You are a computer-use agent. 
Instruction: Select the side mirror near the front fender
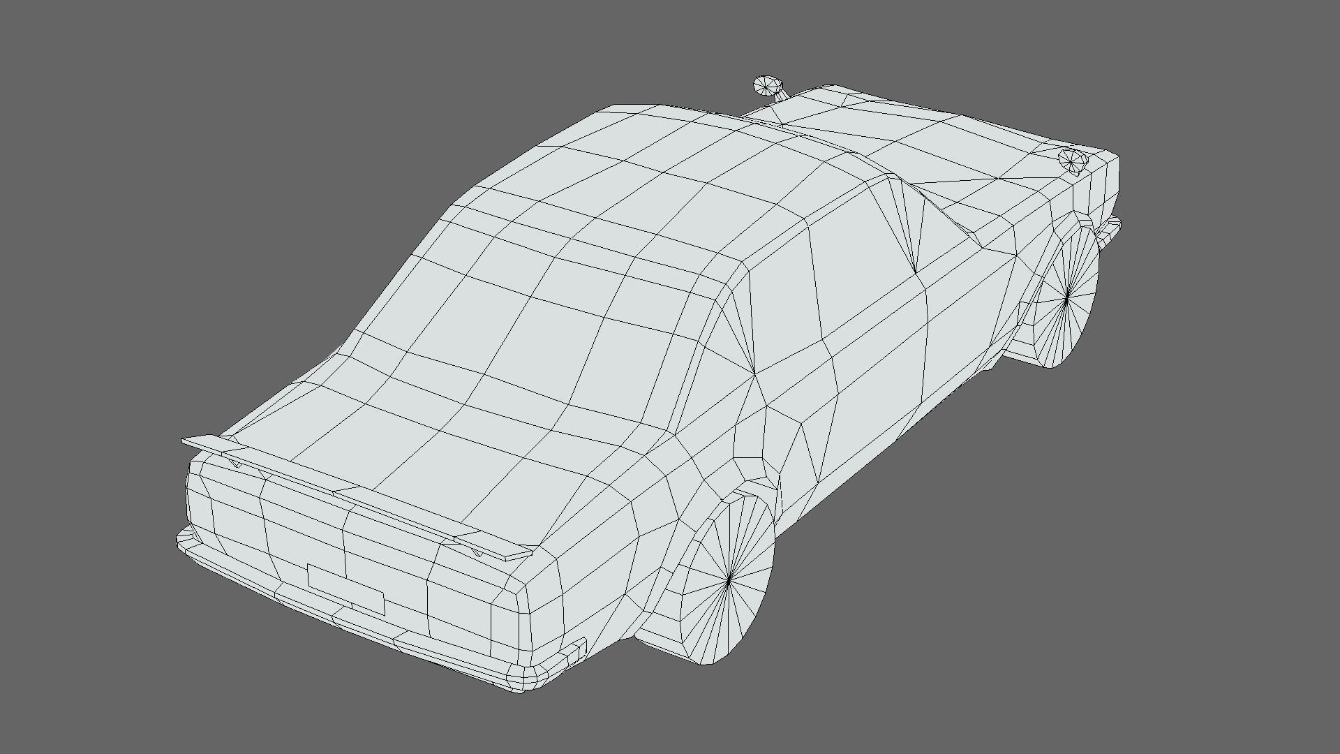click(x=1073, y=160)
